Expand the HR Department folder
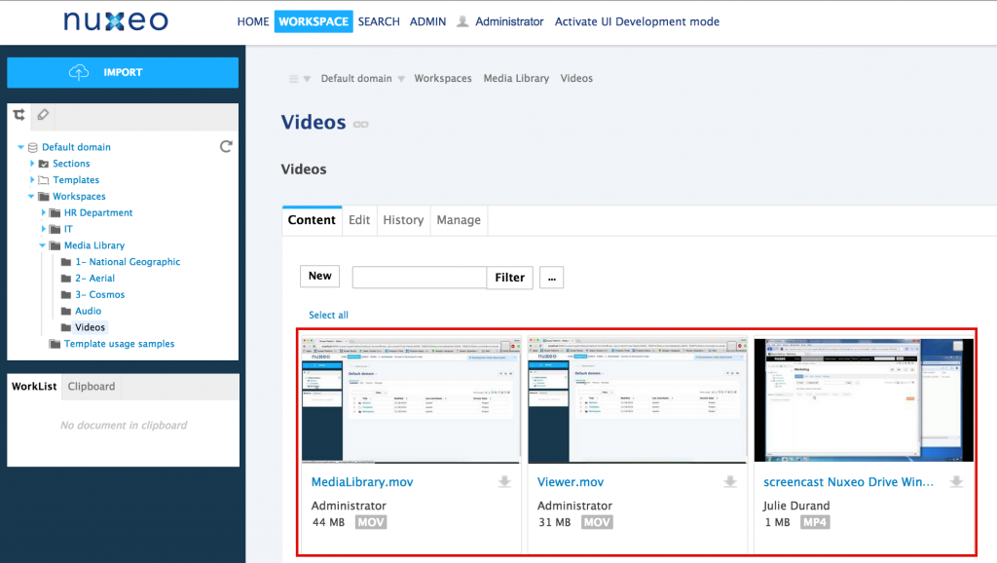Image resolution: width=997 pixels, height=563 pixels. point(43,212)
